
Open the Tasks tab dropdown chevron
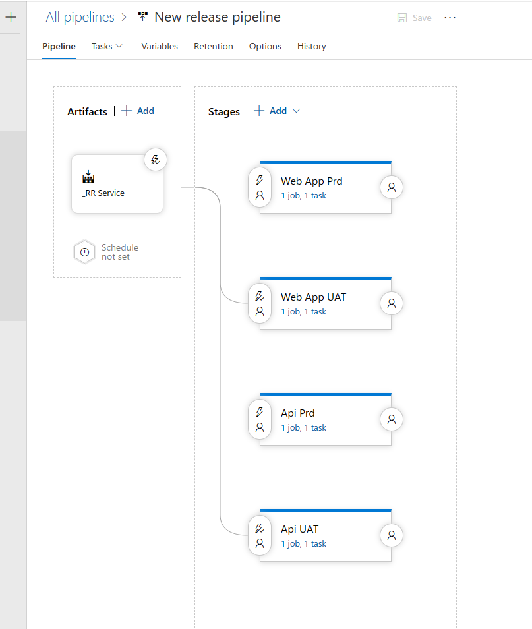pyautogui.click(x=119, y=46)
